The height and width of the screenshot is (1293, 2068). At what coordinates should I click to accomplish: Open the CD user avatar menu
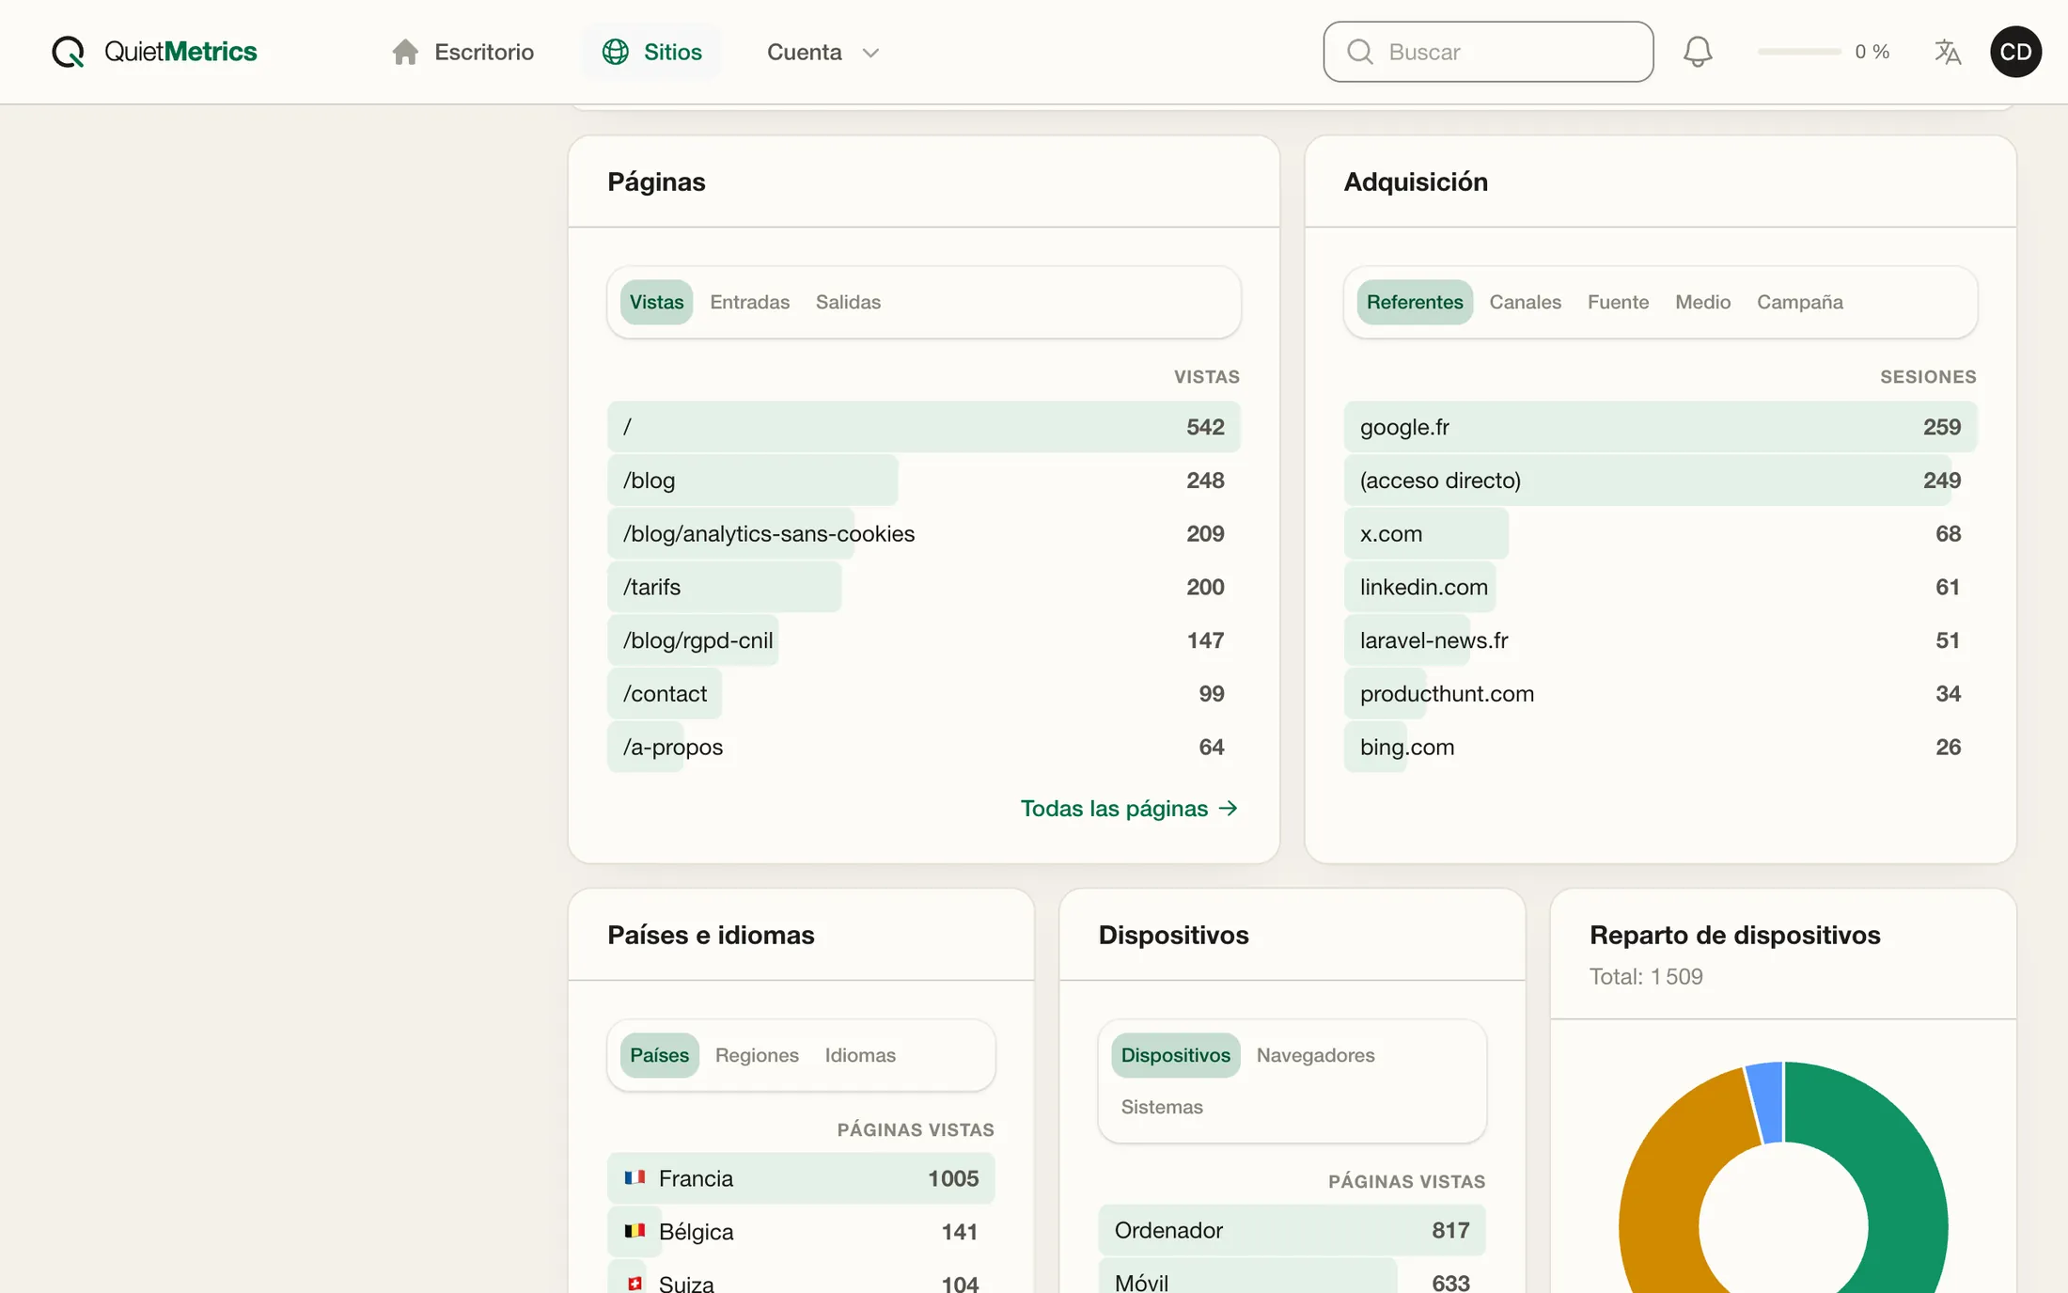point(2015,52)
